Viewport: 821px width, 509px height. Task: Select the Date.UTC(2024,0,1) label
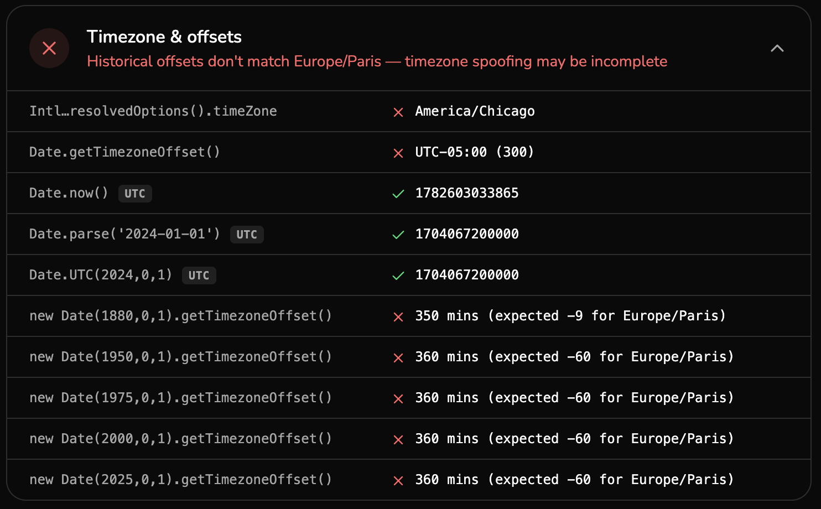(x=101, y=275)
